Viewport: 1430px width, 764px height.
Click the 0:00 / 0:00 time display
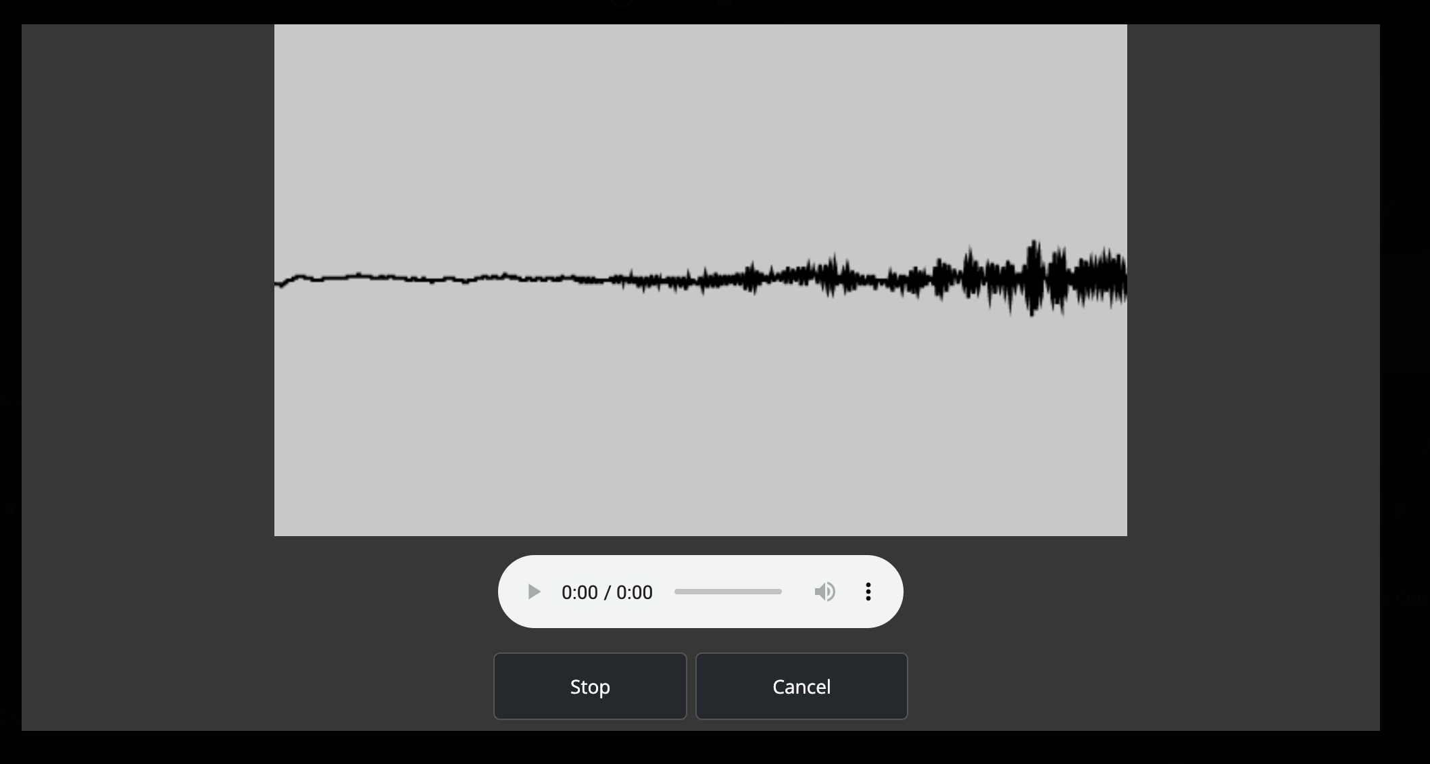click(x=607, y=592)
